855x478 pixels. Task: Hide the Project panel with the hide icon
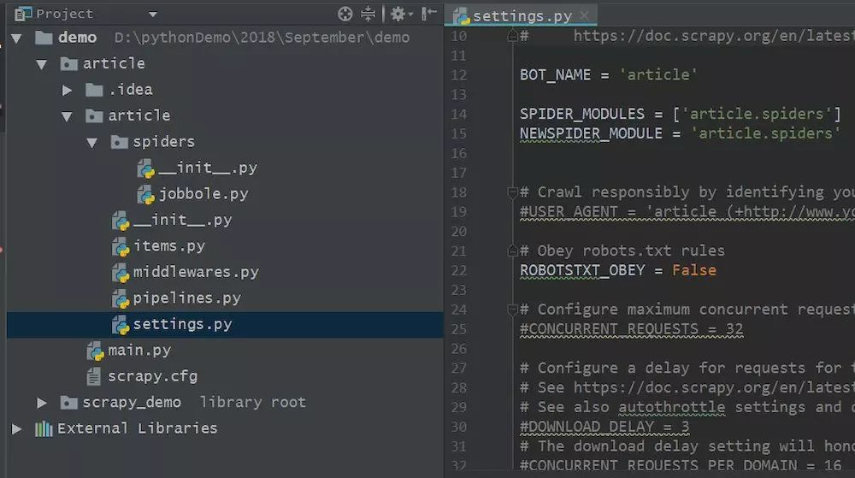pos(429,14)
